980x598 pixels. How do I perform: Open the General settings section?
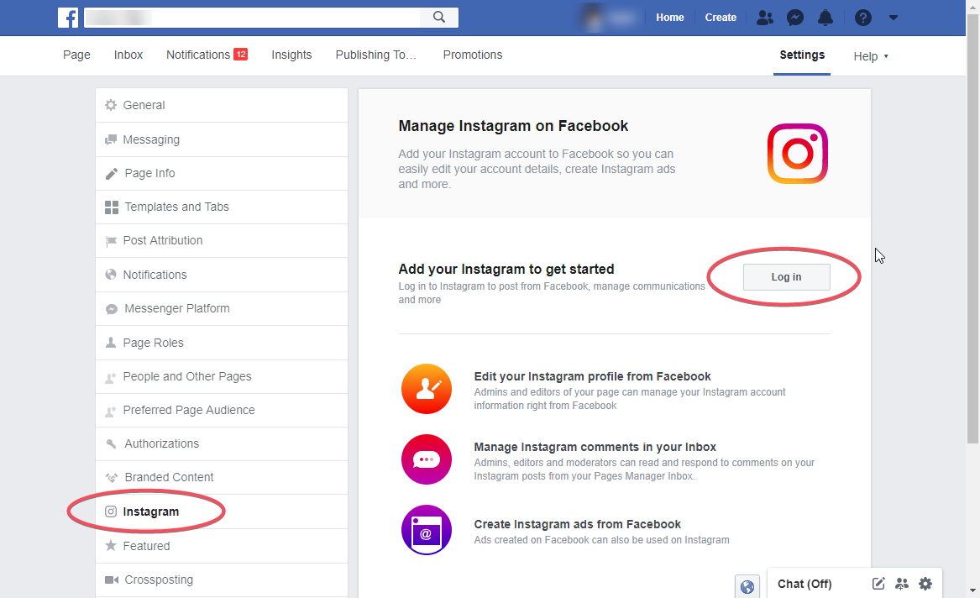click(x=222, y=105)
